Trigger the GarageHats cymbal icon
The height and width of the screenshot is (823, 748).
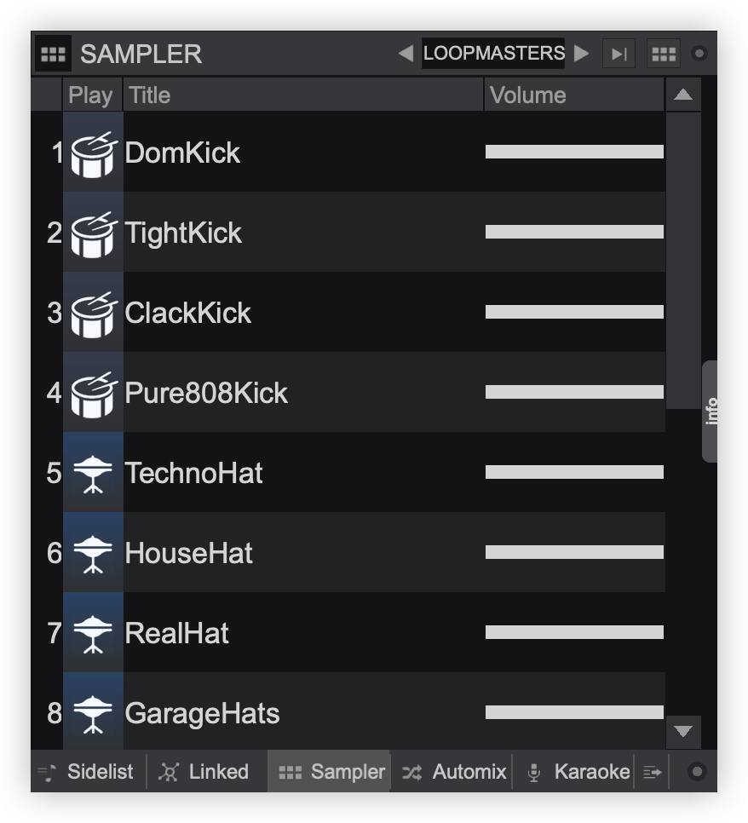(93, 713)
